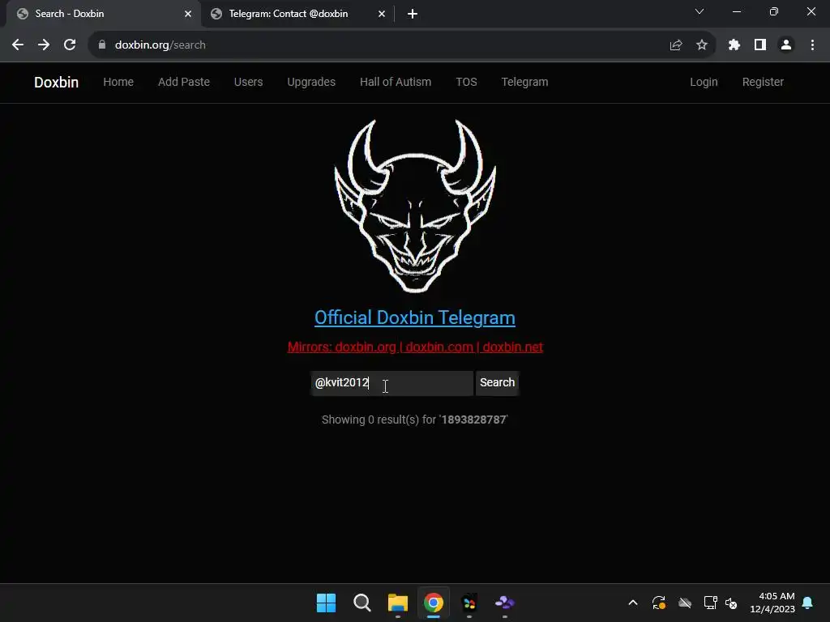Image resolution: width=830 pixels, height=622 pixels.
Task: Click the red Mirrors links line
Action: tap(415, 347)
